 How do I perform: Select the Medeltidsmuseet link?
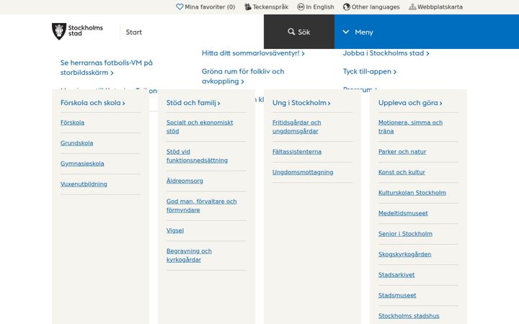[x=403, y=213]
